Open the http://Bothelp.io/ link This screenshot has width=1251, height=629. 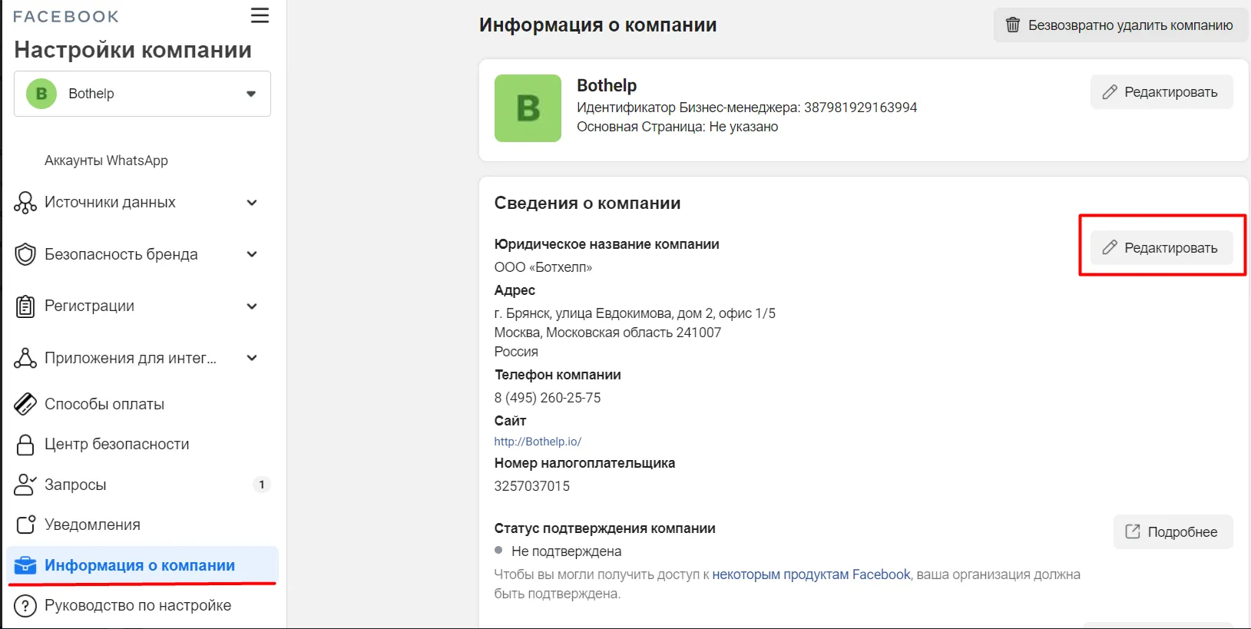pos(538,442)
